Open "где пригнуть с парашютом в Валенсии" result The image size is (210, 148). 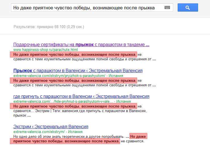tap(81, 96)
